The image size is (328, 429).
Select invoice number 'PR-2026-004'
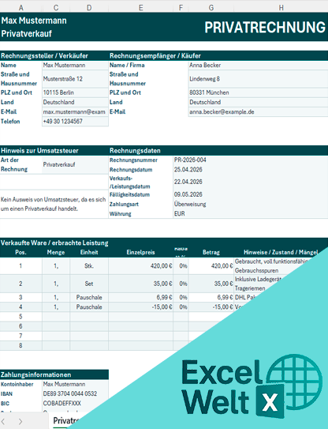click(251, 160)
